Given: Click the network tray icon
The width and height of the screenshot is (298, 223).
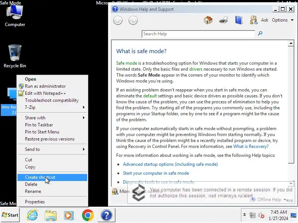Looking at the screenshot, I should pyautogui.click(x=253, y=215).
